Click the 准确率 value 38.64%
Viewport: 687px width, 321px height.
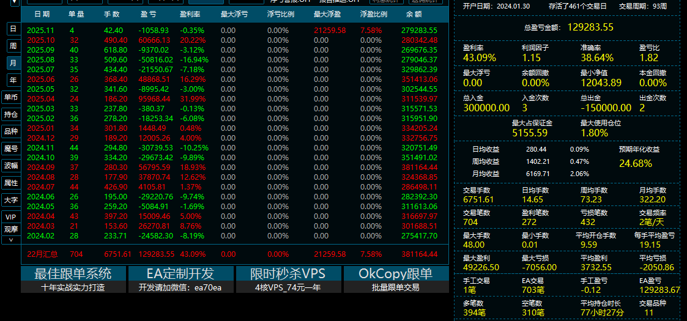click(597, 58)
